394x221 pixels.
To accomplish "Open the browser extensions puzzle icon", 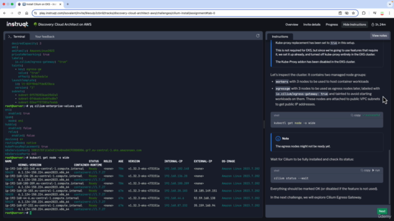I will coord(364,13).
